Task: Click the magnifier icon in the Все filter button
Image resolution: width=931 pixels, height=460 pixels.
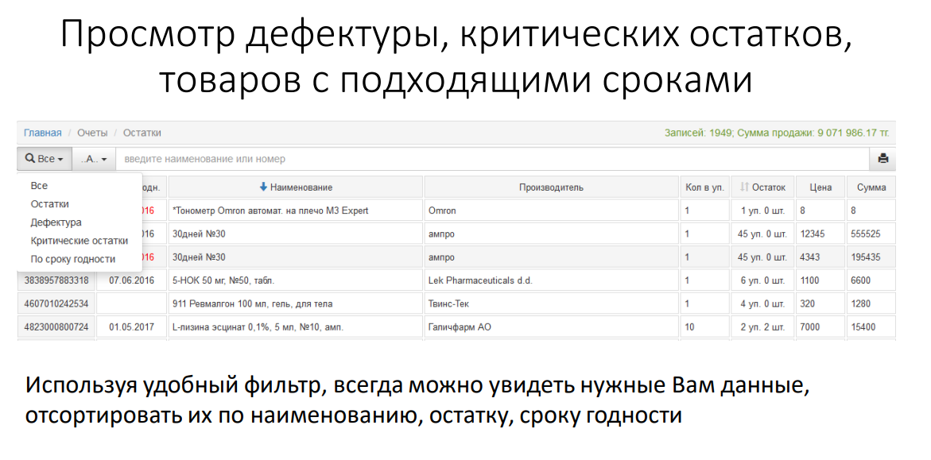Action: pyautogui.click(x=30, y=159)
